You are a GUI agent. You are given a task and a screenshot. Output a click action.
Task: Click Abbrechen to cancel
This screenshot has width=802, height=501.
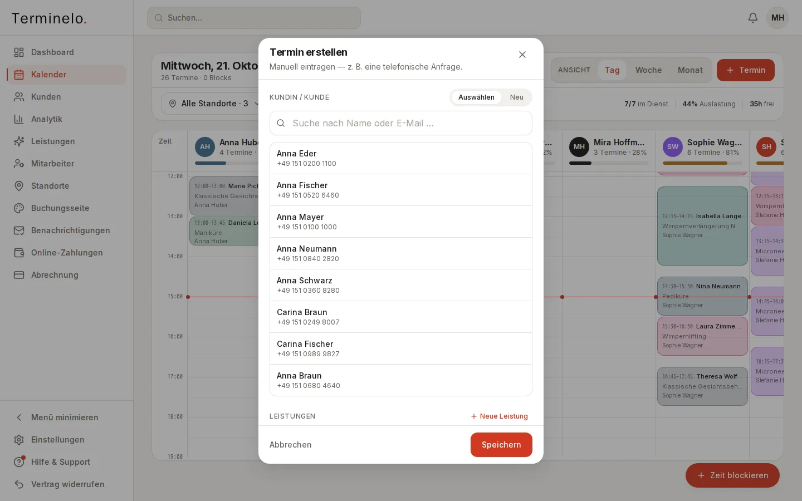[x=291, y=445]
